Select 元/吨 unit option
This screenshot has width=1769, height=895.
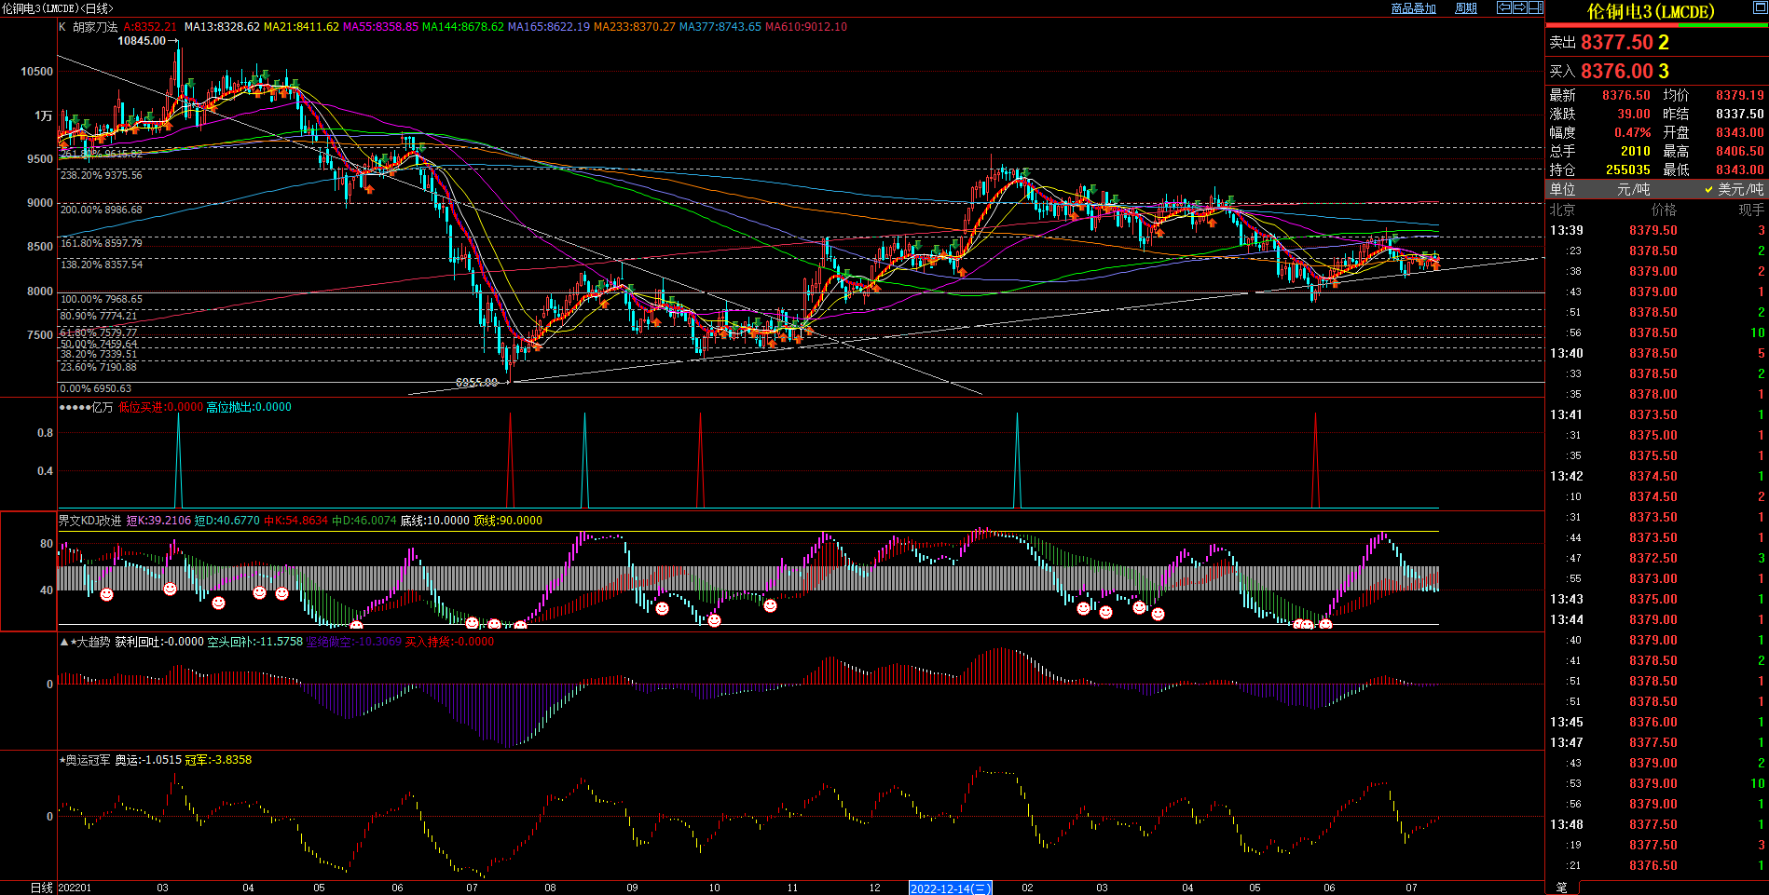click(1633, 189)
